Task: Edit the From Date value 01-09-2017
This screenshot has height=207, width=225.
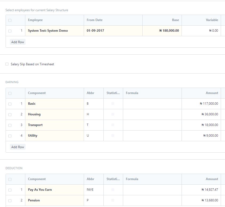Action: pos(113,31)
